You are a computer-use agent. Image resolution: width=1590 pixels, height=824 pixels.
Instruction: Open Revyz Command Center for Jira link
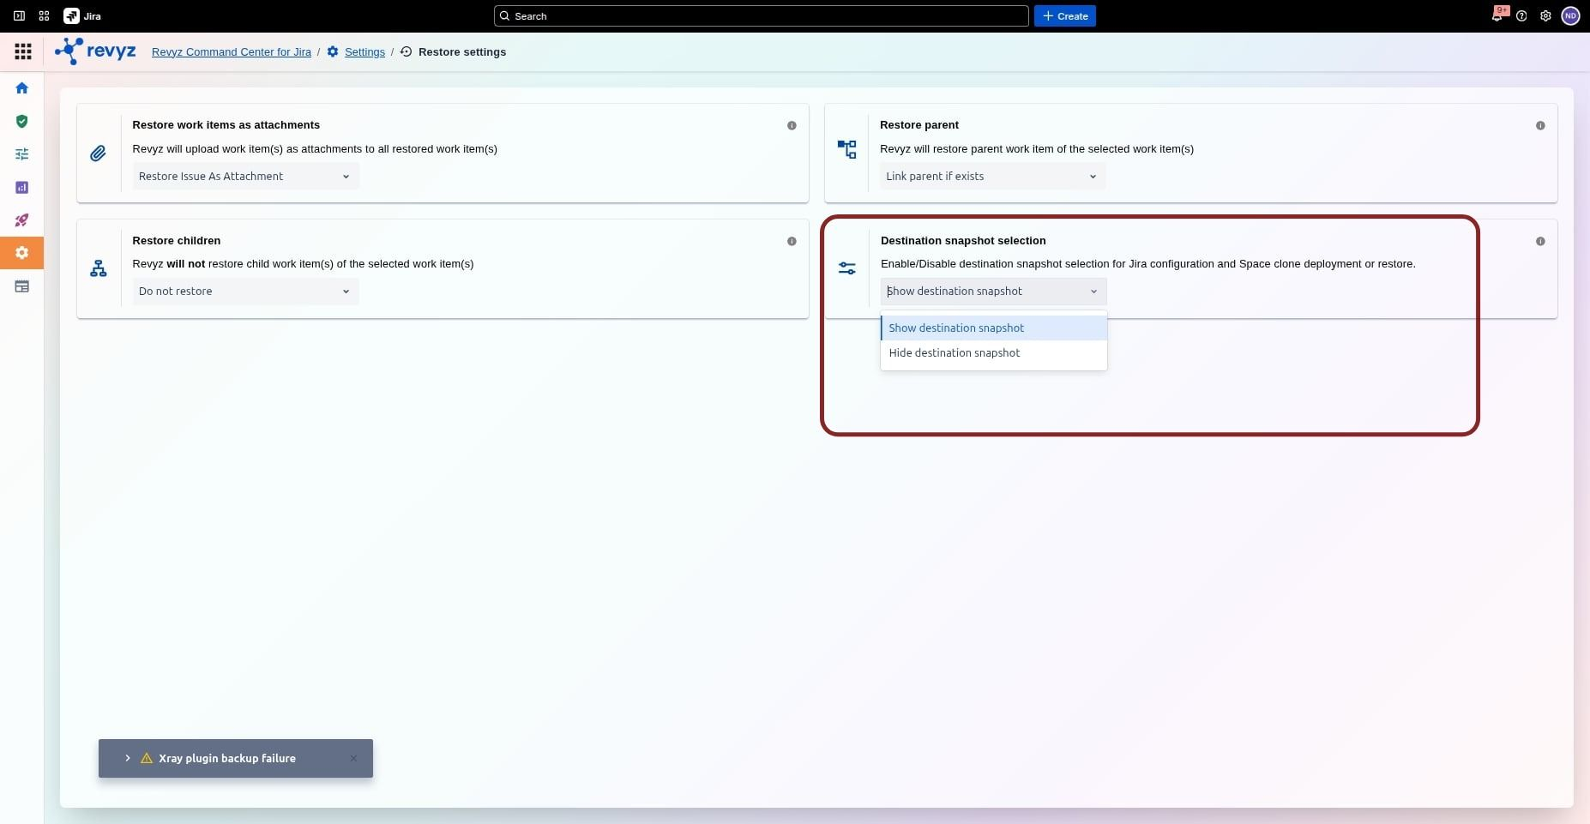click(x=232, y=52)
